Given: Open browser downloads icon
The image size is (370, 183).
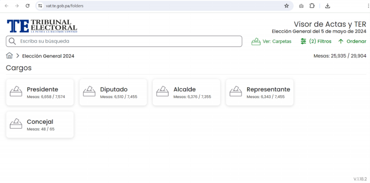Looking at the screenshot, I should tap(328, 6).
